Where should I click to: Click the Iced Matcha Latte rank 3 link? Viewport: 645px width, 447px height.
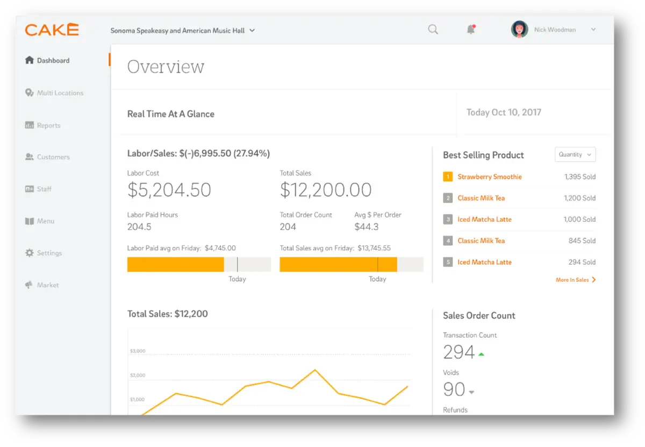[x=484, y=219]
